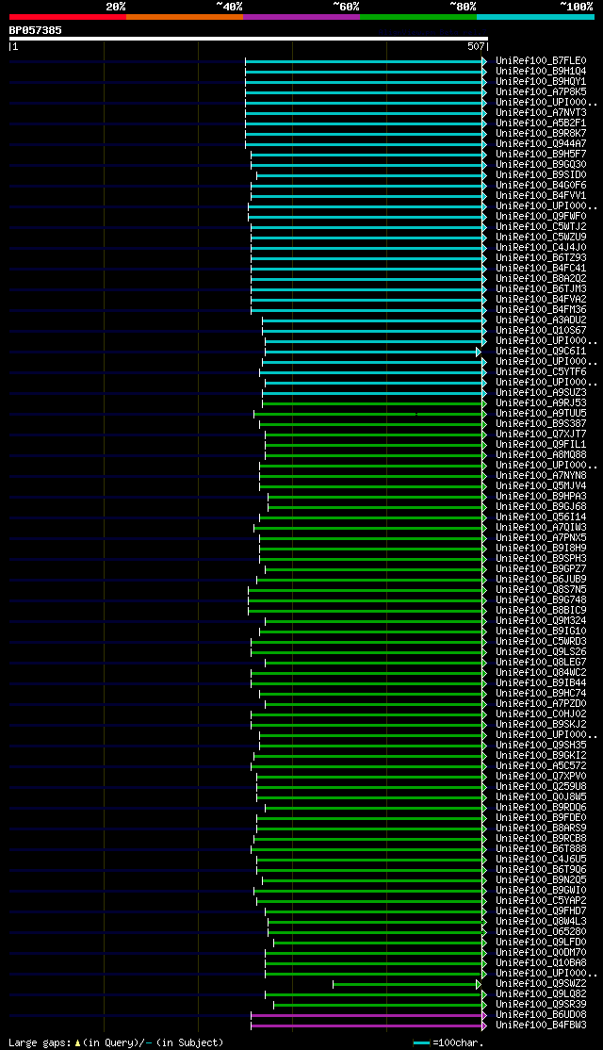Viewport: 603px width, 1050px height.
Task: Click the red 20% identity legend segment
Action: coord(68,17)
